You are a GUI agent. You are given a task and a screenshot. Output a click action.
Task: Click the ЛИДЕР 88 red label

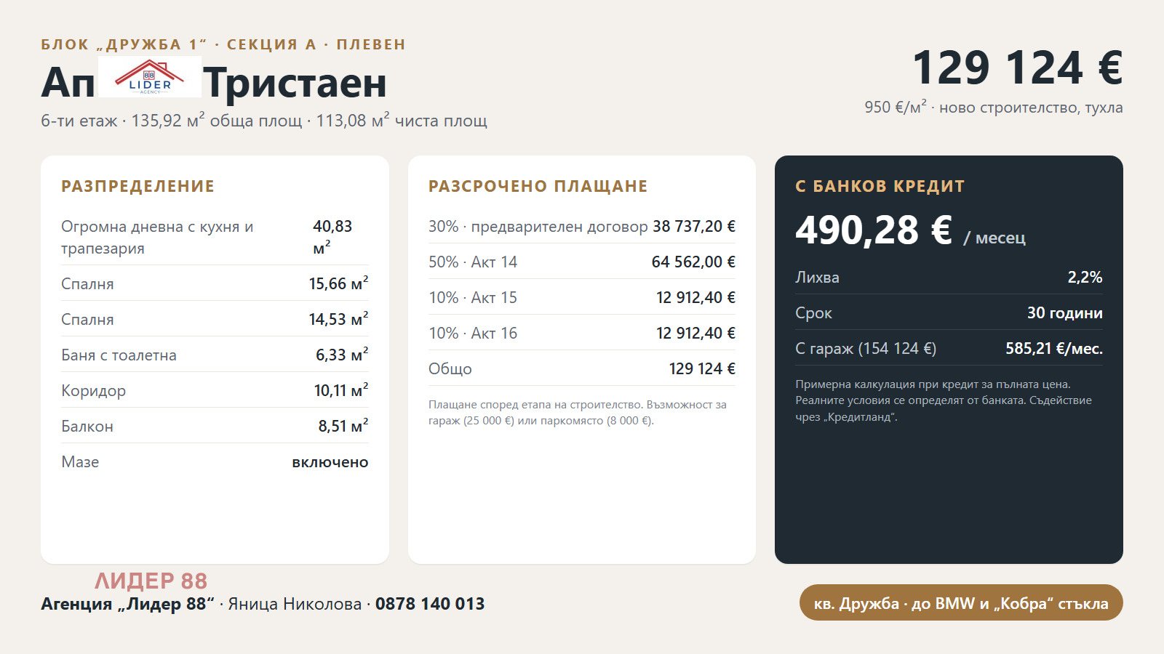pos(151,581)
